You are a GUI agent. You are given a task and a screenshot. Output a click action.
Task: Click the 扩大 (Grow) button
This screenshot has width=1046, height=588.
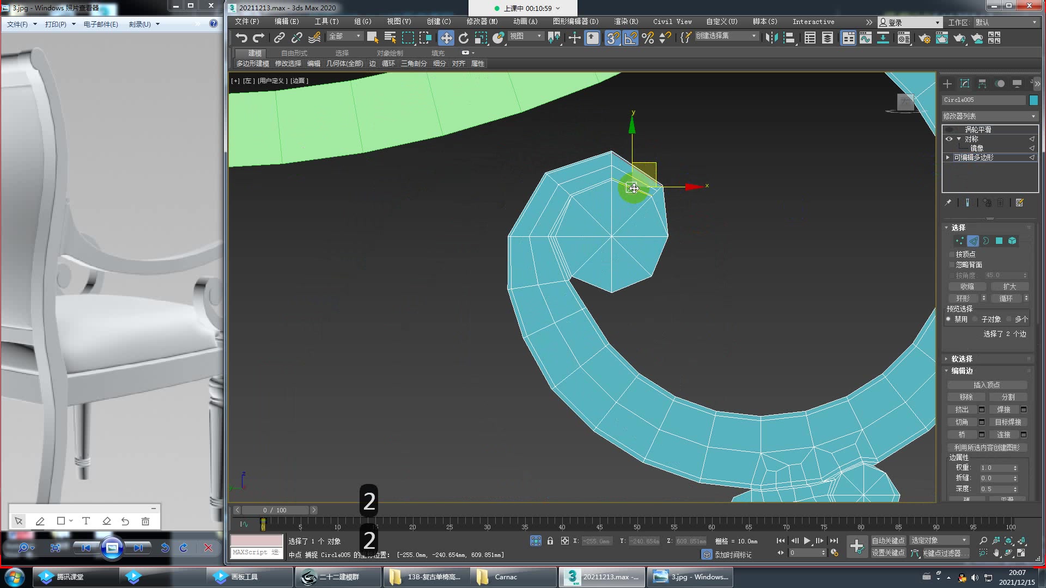coord(1009,286)
